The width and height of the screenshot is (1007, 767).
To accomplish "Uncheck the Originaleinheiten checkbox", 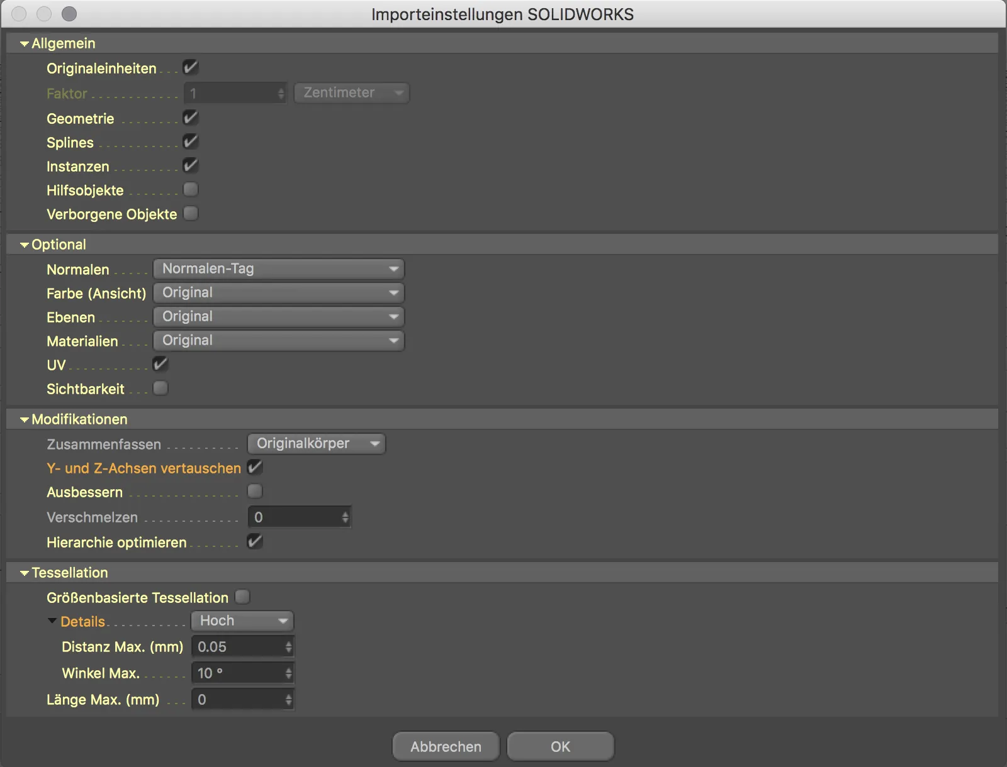I will 191,67.
